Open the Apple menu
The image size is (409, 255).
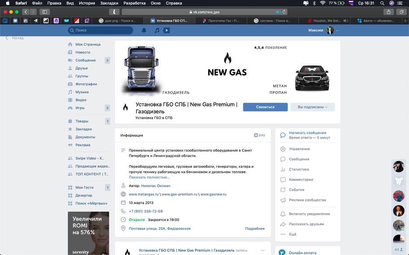[x=8, y=3]
